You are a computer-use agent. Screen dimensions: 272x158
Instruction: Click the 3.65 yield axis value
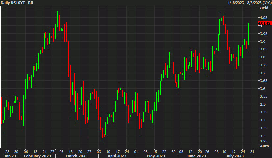point(263,81)
